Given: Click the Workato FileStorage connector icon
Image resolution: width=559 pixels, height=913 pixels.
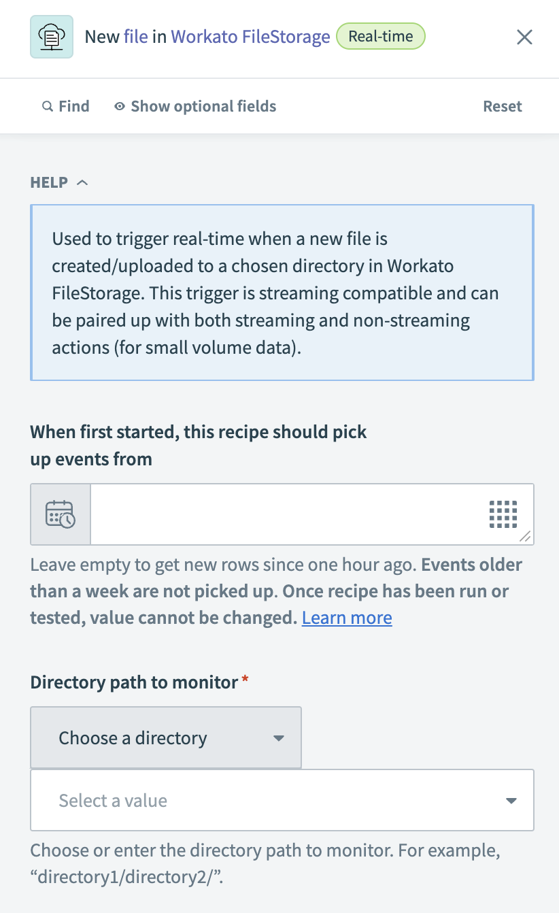Looking at the screenshot, I should [52, 37].
